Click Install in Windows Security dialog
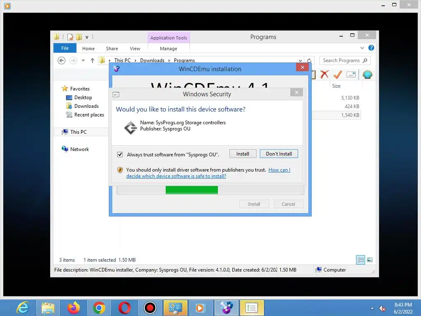 [243, 154]
